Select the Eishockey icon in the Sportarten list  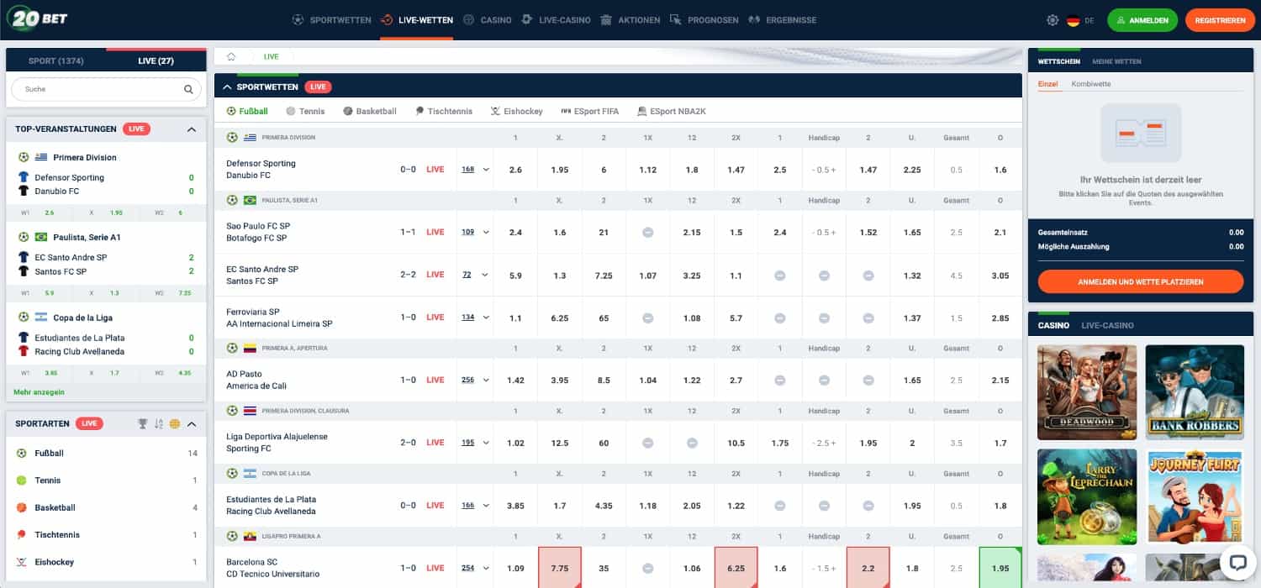coord(22,562)
